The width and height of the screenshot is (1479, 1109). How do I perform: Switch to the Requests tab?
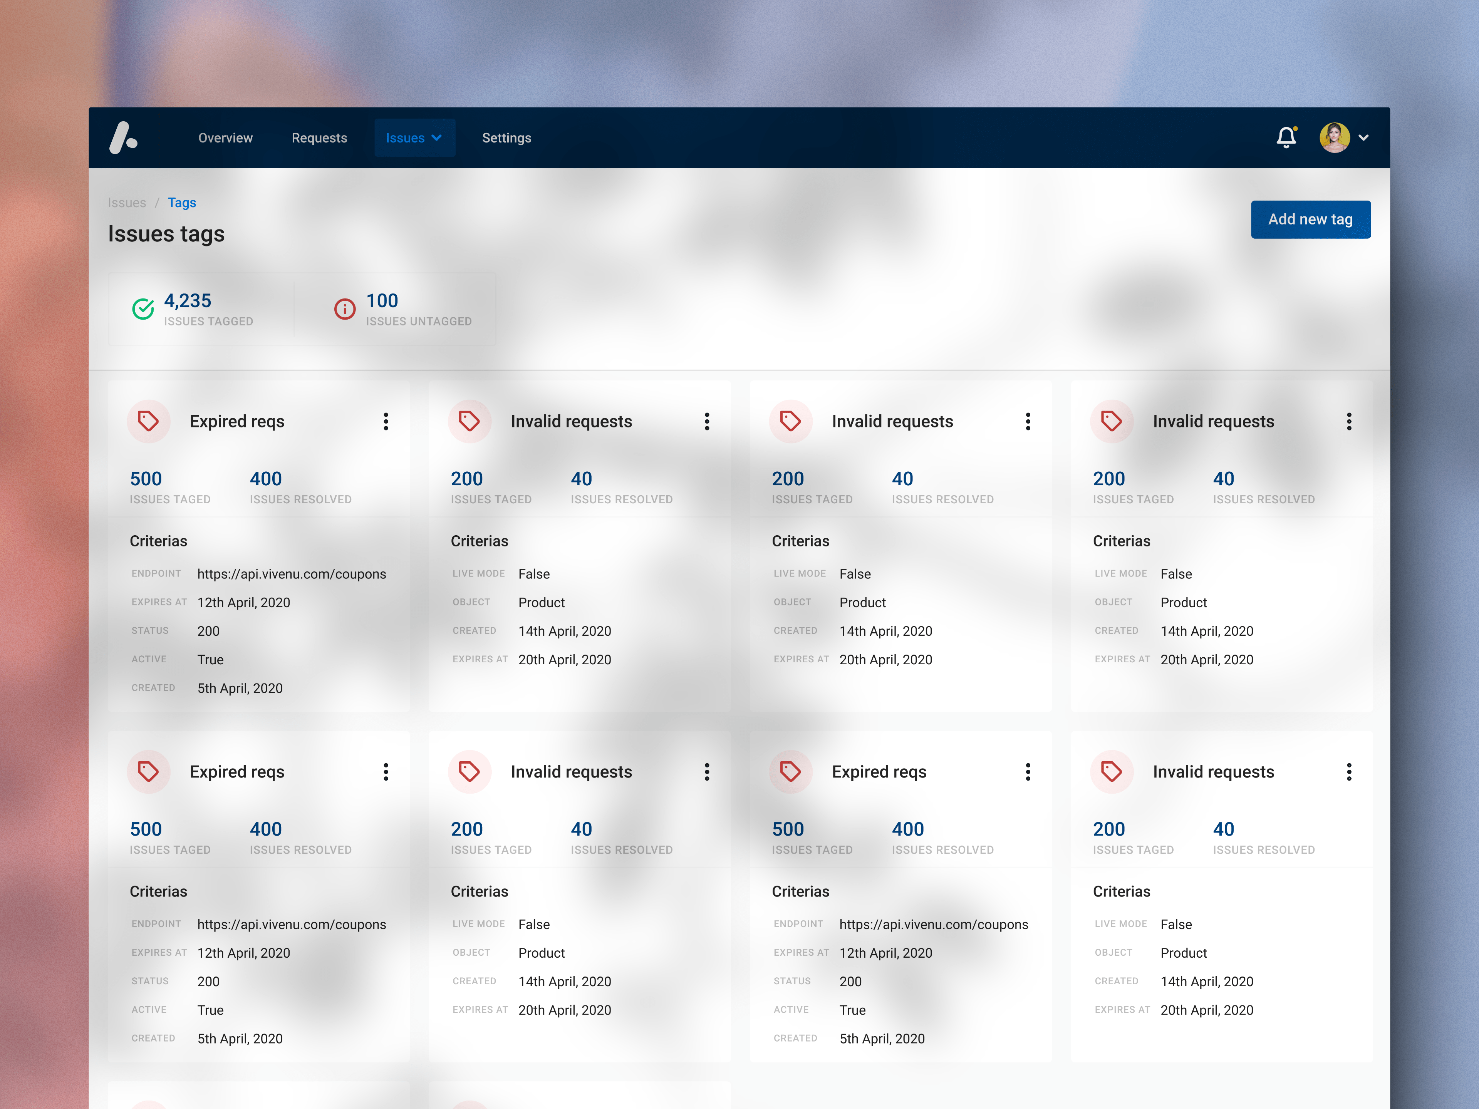[x=319, y=138]
